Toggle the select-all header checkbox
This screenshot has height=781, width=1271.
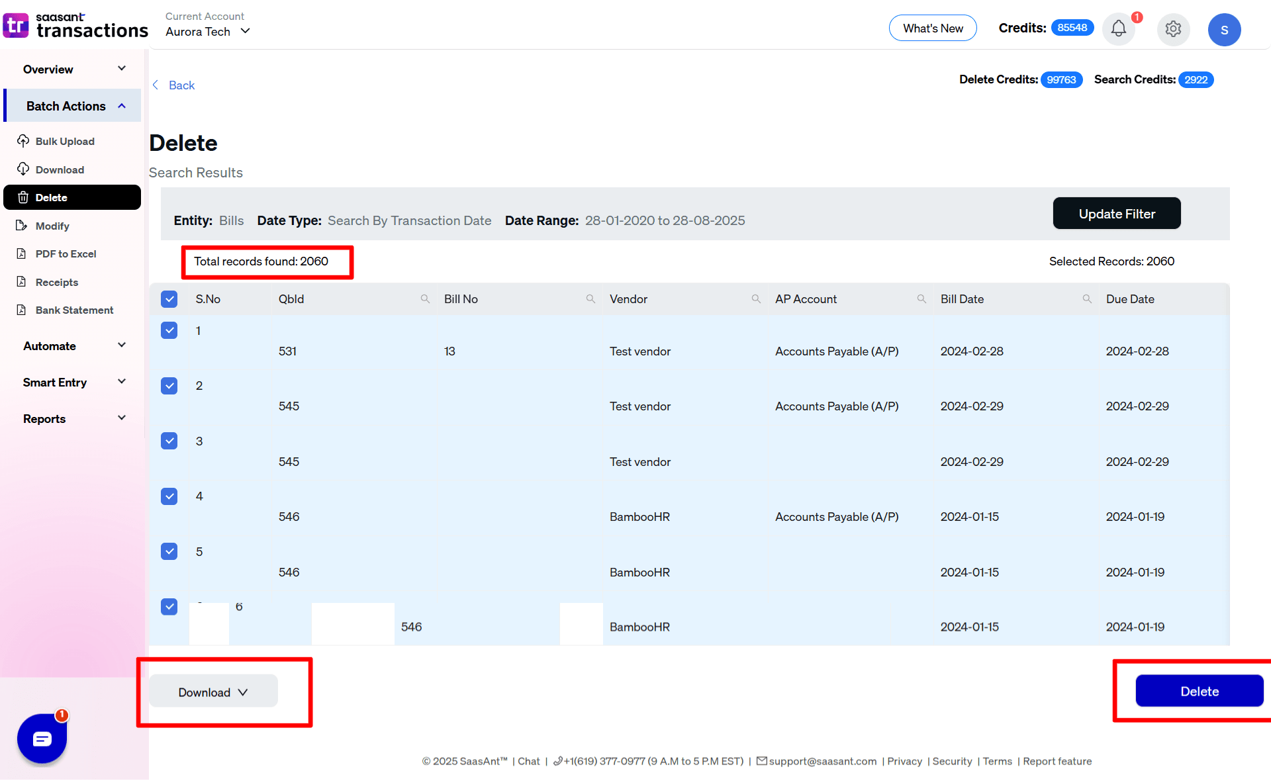[x=169, y=299]
